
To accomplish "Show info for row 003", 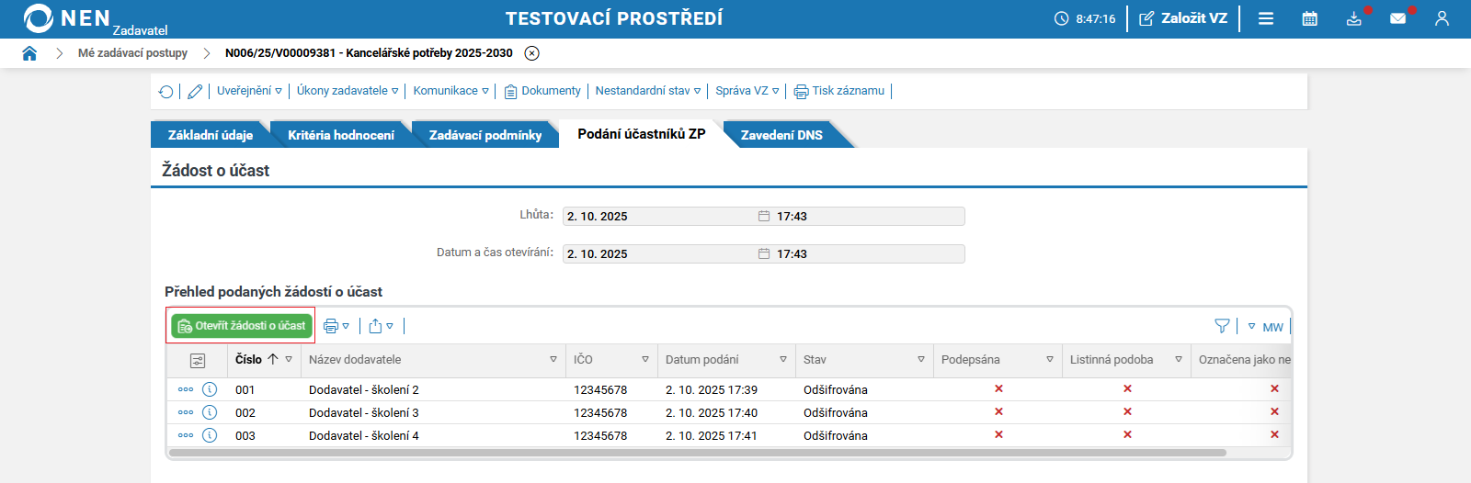I will pyautogui.click(x=210, y=435).
